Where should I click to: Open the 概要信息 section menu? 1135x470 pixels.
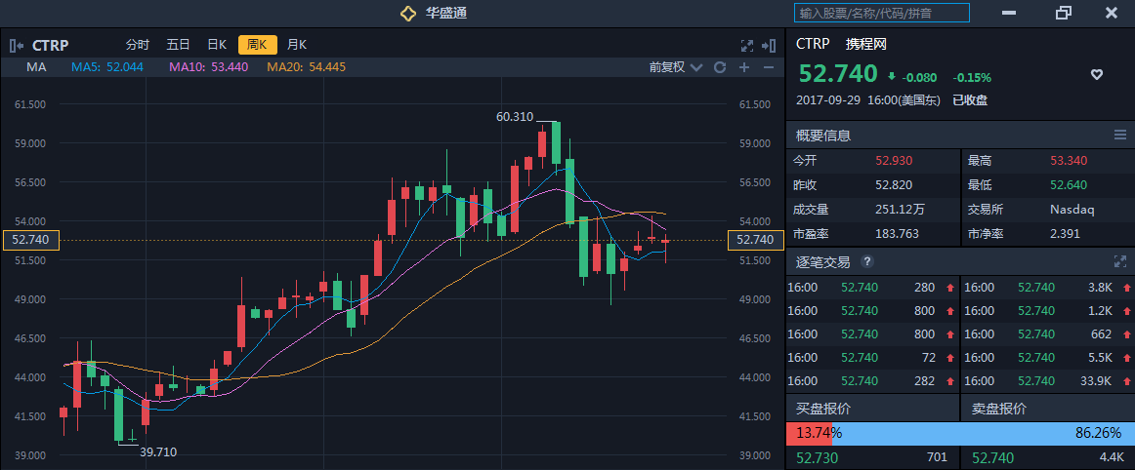[1120, 135]
